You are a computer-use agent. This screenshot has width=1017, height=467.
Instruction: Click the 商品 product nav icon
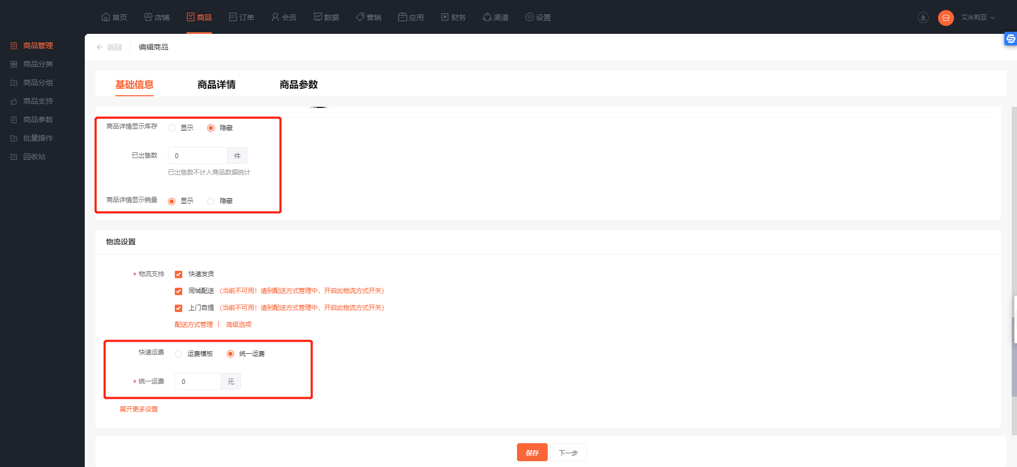coord(190,17)
